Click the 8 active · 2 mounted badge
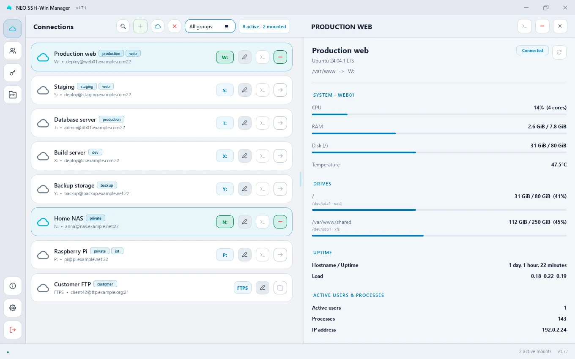 (264, 26)
